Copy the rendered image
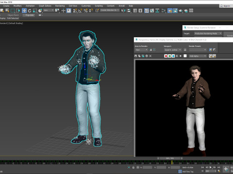Screen dimensions: 233x174 (139, 56)
